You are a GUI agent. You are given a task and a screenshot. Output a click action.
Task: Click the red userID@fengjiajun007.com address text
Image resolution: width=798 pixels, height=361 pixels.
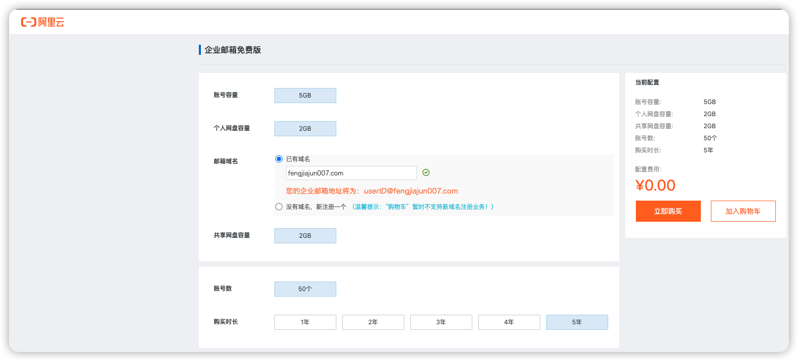(411, 191)
